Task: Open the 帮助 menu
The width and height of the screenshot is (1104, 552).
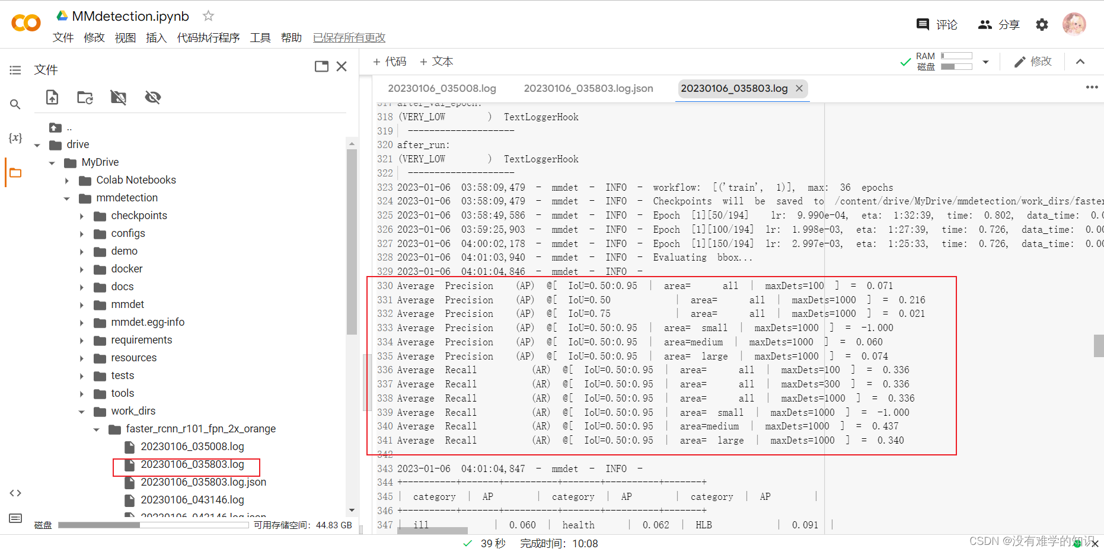Action: pyautogui.click(x=291, y=38)
